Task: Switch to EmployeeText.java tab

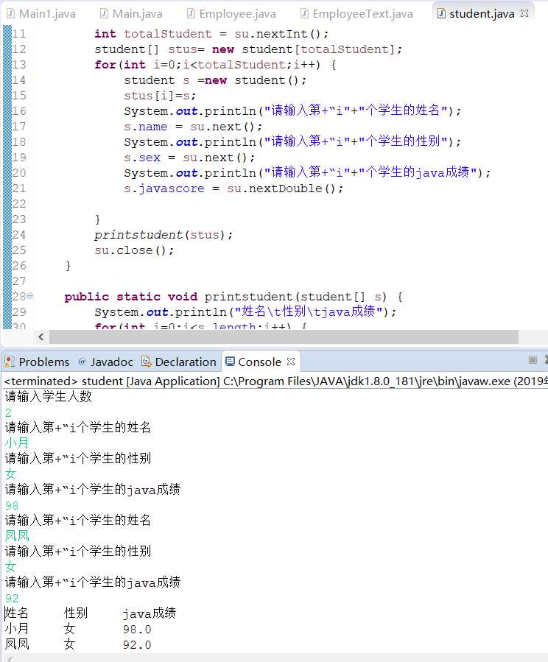Action: coord(356,14)
